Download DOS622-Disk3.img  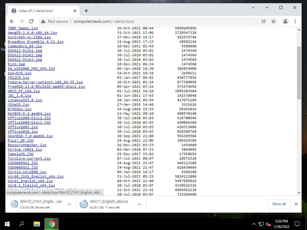click(x=25, y=60)
